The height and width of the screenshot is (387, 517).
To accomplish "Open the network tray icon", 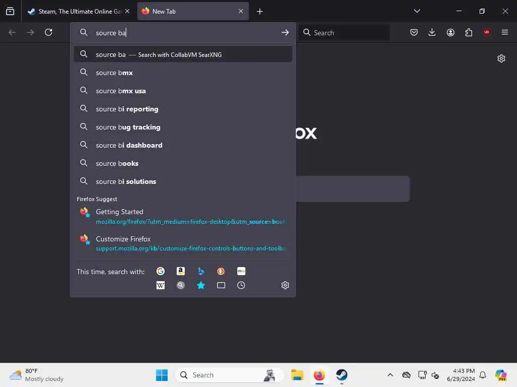I will point(422,375).
